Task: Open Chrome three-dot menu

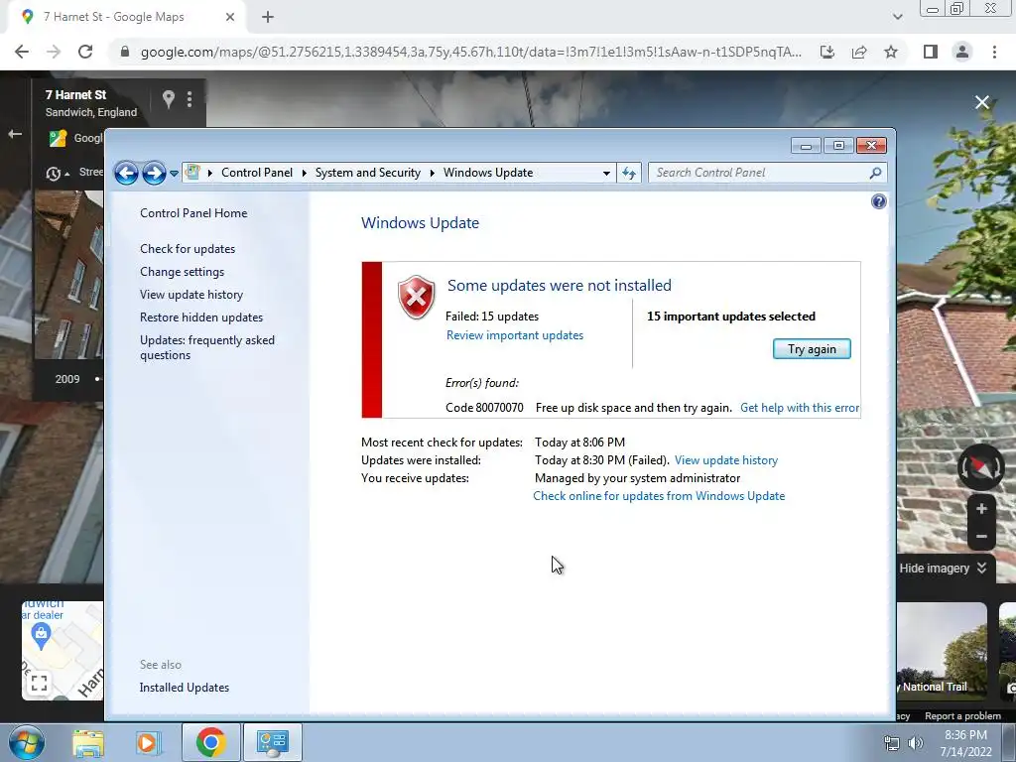Action: 994,52
